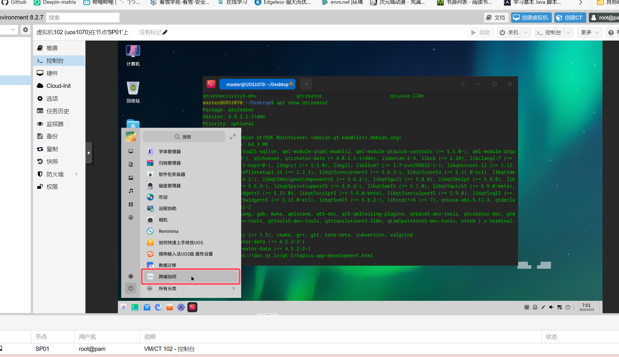Launch 跨端协同 from the launcher list
619x357 pixels.
190,277
